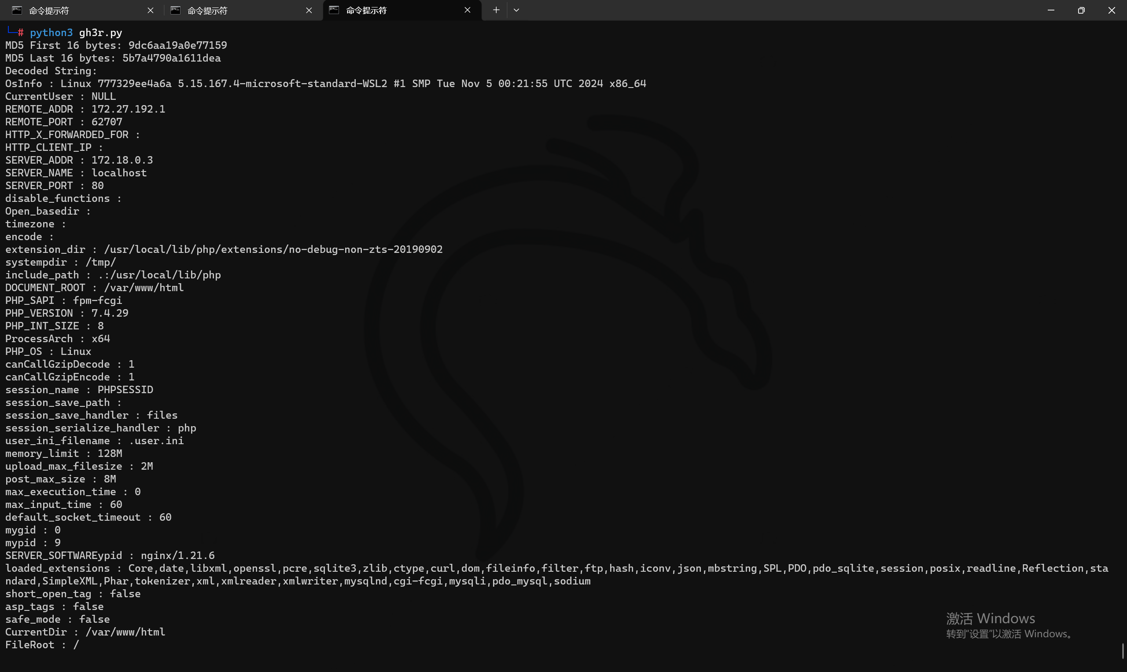This screenshot has width=1127, height=672.
Task: Close the leftmost 命令提示符 tab
Action: click(x=151, y=10)
